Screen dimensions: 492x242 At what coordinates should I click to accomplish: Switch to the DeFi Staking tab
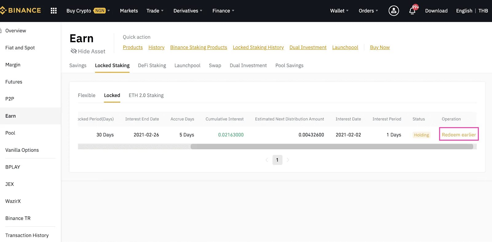click(152, 65)
